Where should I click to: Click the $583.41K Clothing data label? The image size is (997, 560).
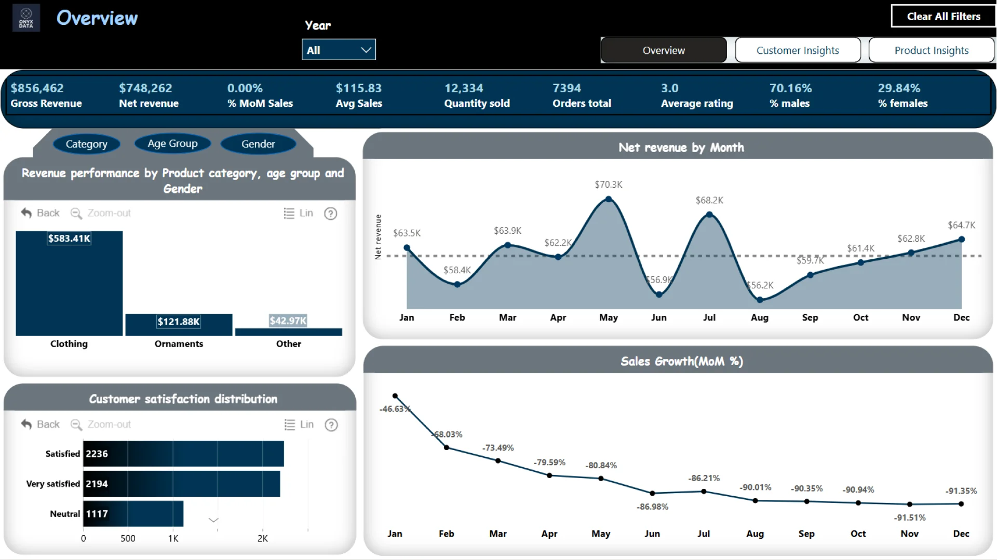tap(69, 239)
